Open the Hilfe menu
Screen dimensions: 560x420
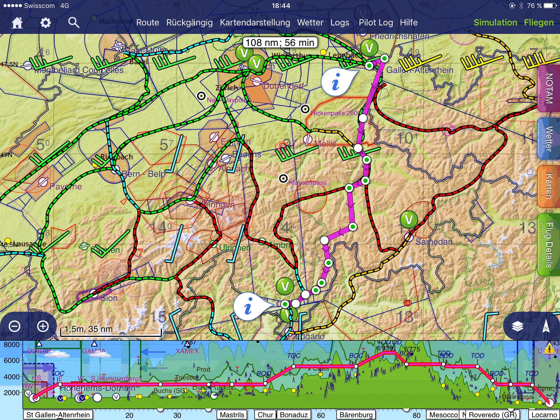[x=409, y=22]
